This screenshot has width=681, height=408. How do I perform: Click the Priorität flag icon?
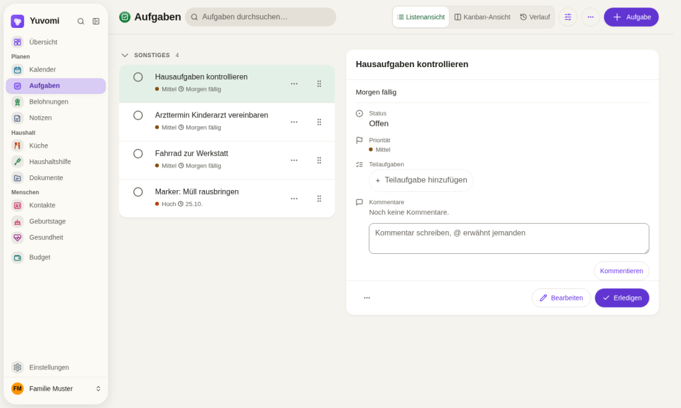pos(359,141)
